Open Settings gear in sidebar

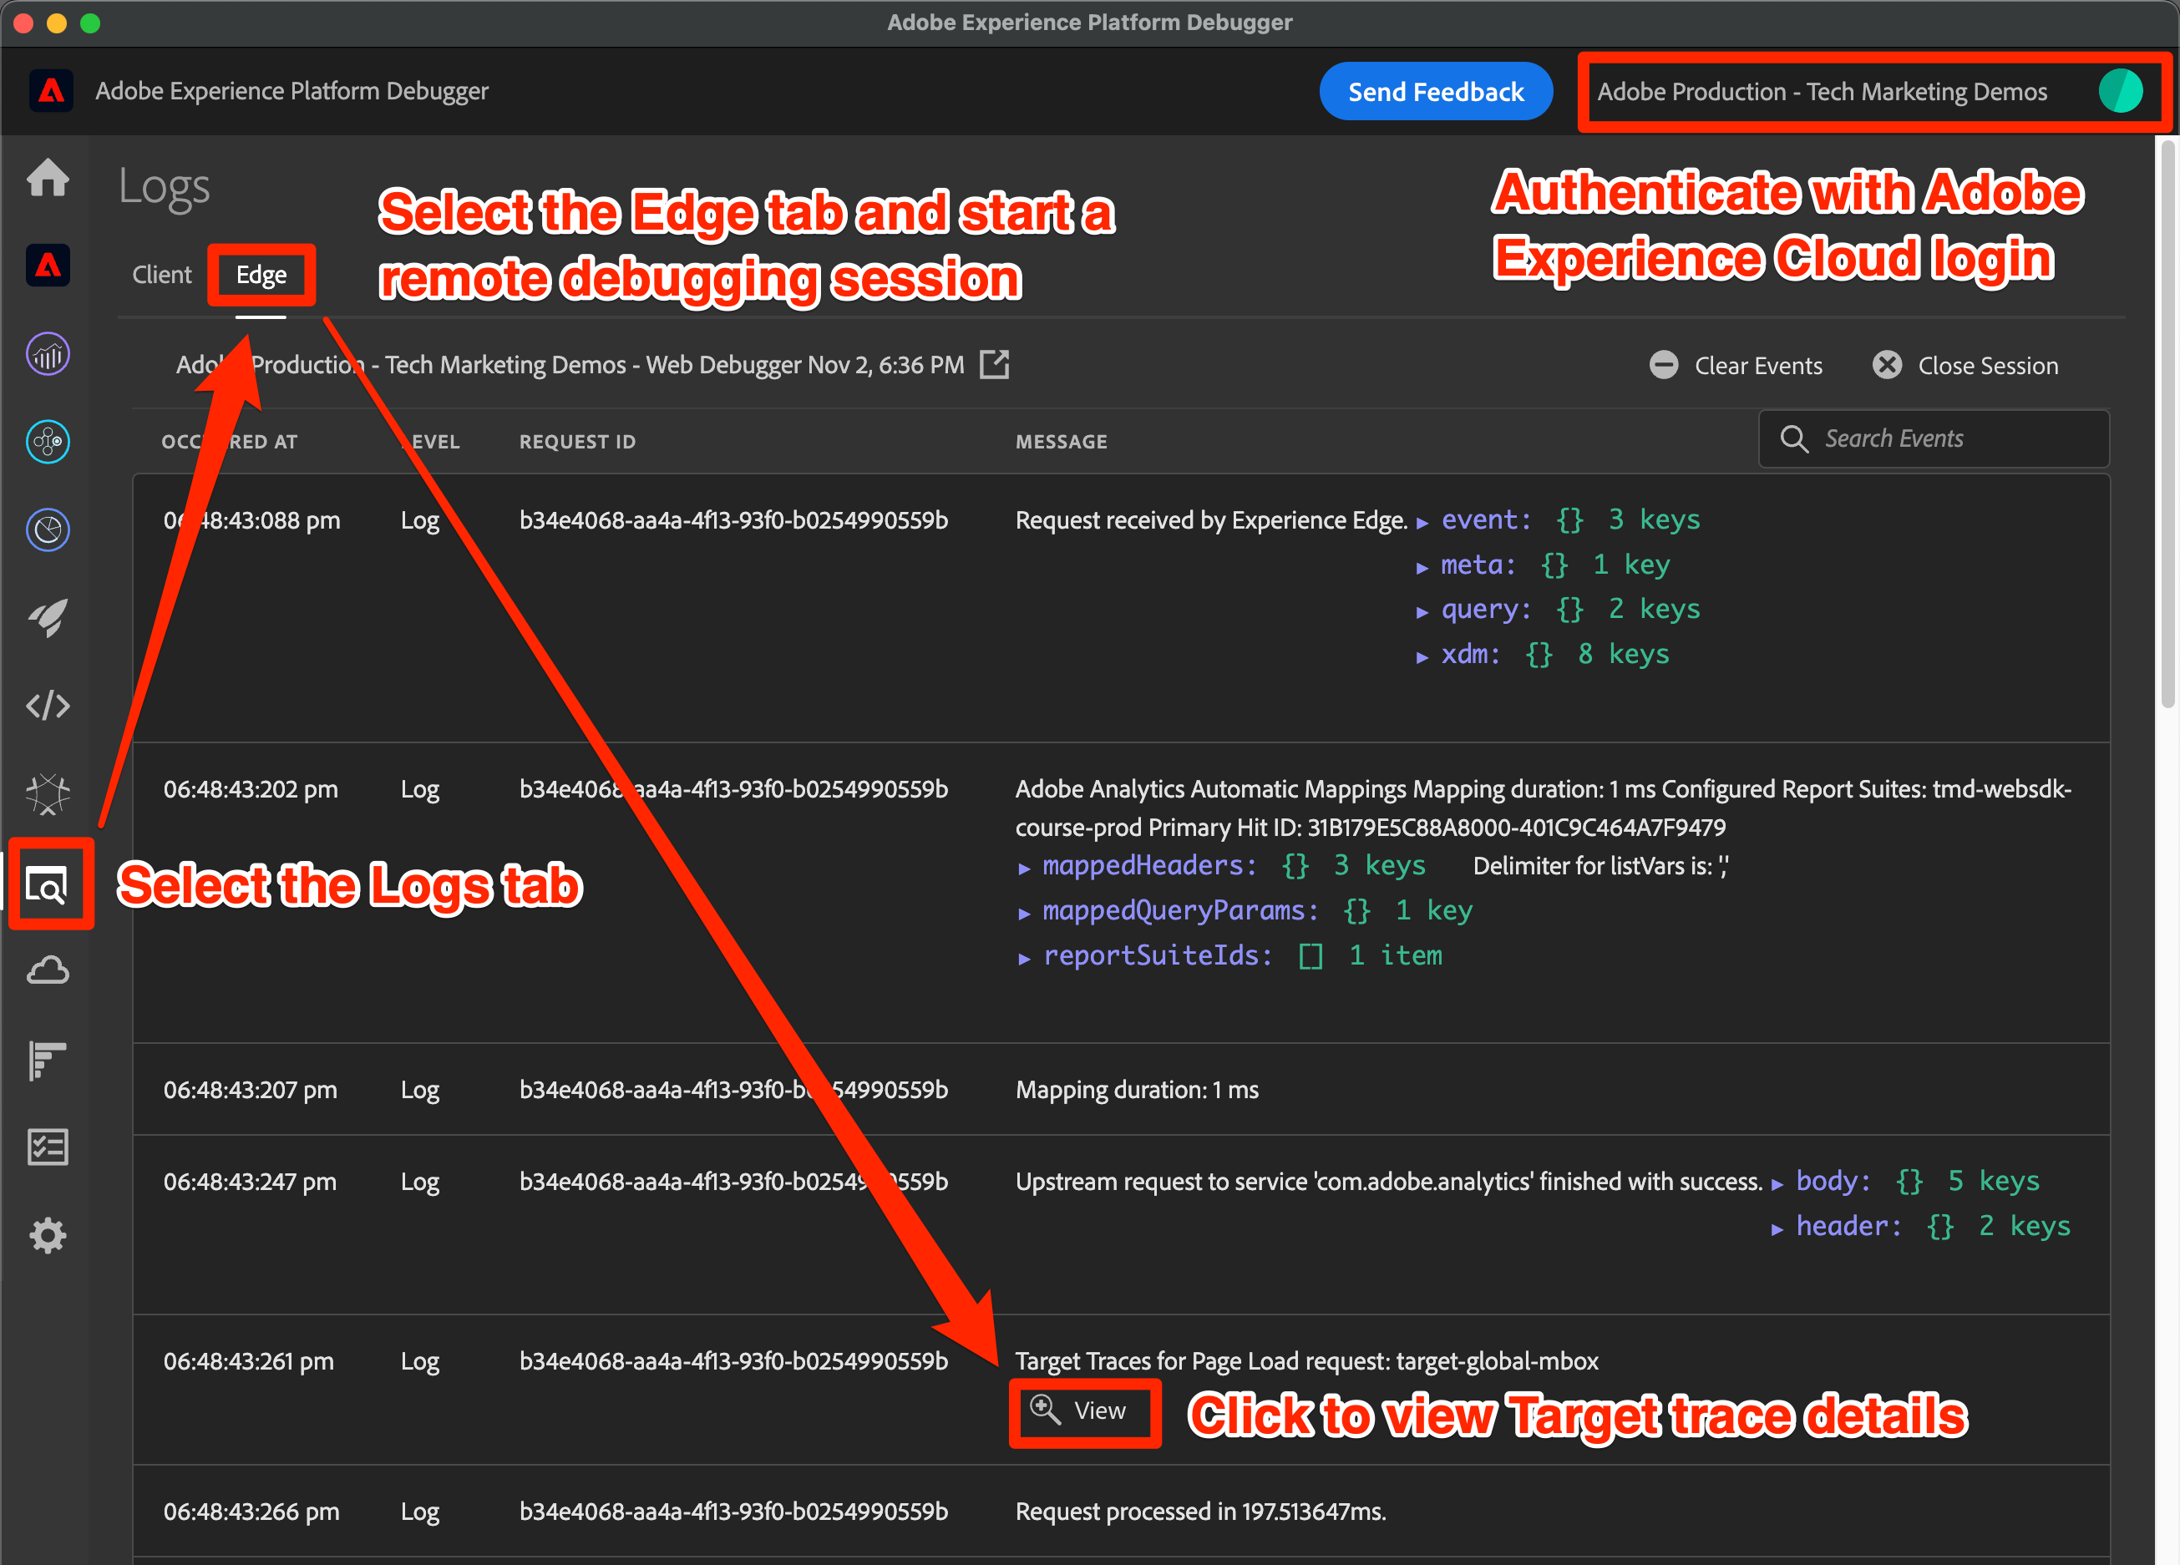(47, 1235)
